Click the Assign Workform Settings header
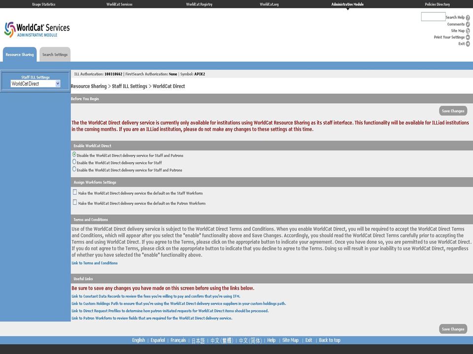473x354 pixels. coord(272,182)
